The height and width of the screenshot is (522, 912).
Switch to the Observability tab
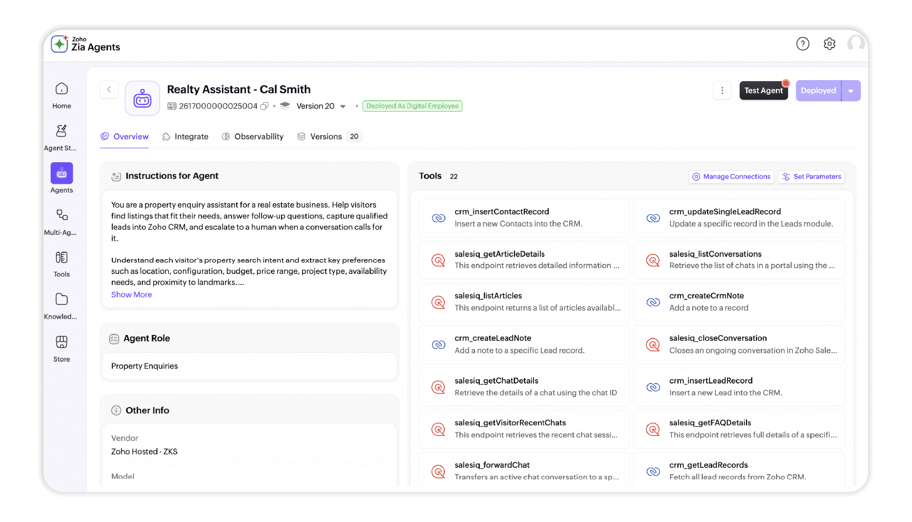(x=253, y=136)
